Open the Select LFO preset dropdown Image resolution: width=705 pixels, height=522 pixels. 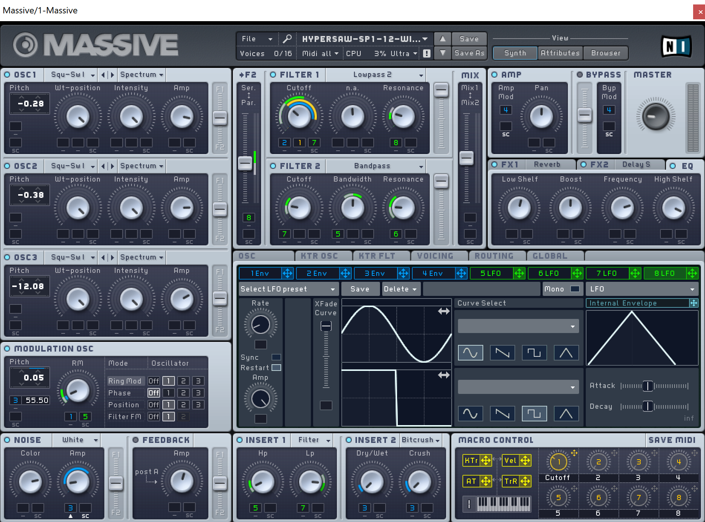(288, 289)
